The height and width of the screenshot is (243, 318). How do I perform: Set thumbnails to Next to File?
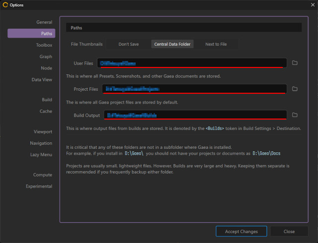point(216,44)
